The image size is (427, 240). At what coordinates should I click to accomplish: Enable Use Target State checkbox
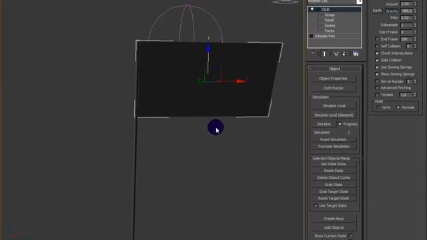click(316, 206)
